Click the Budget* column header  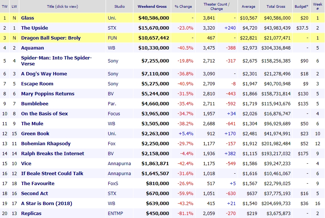click(x=301, y=6)
